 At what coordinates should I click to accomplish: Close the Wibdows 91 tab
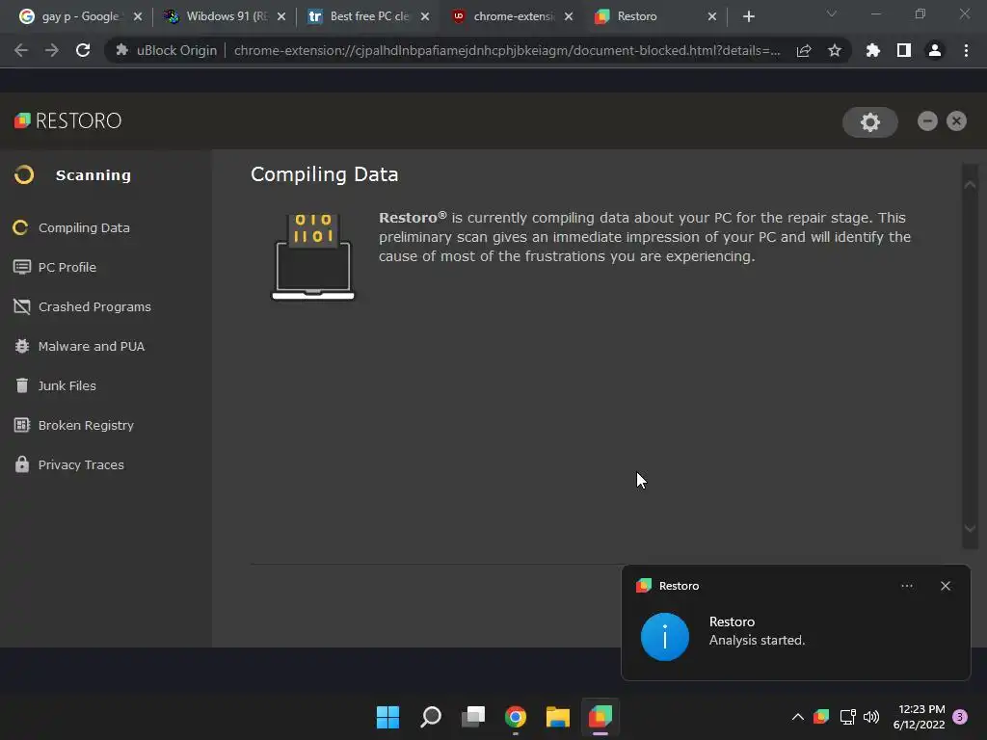pyautogui.click(x=281, y=16)
